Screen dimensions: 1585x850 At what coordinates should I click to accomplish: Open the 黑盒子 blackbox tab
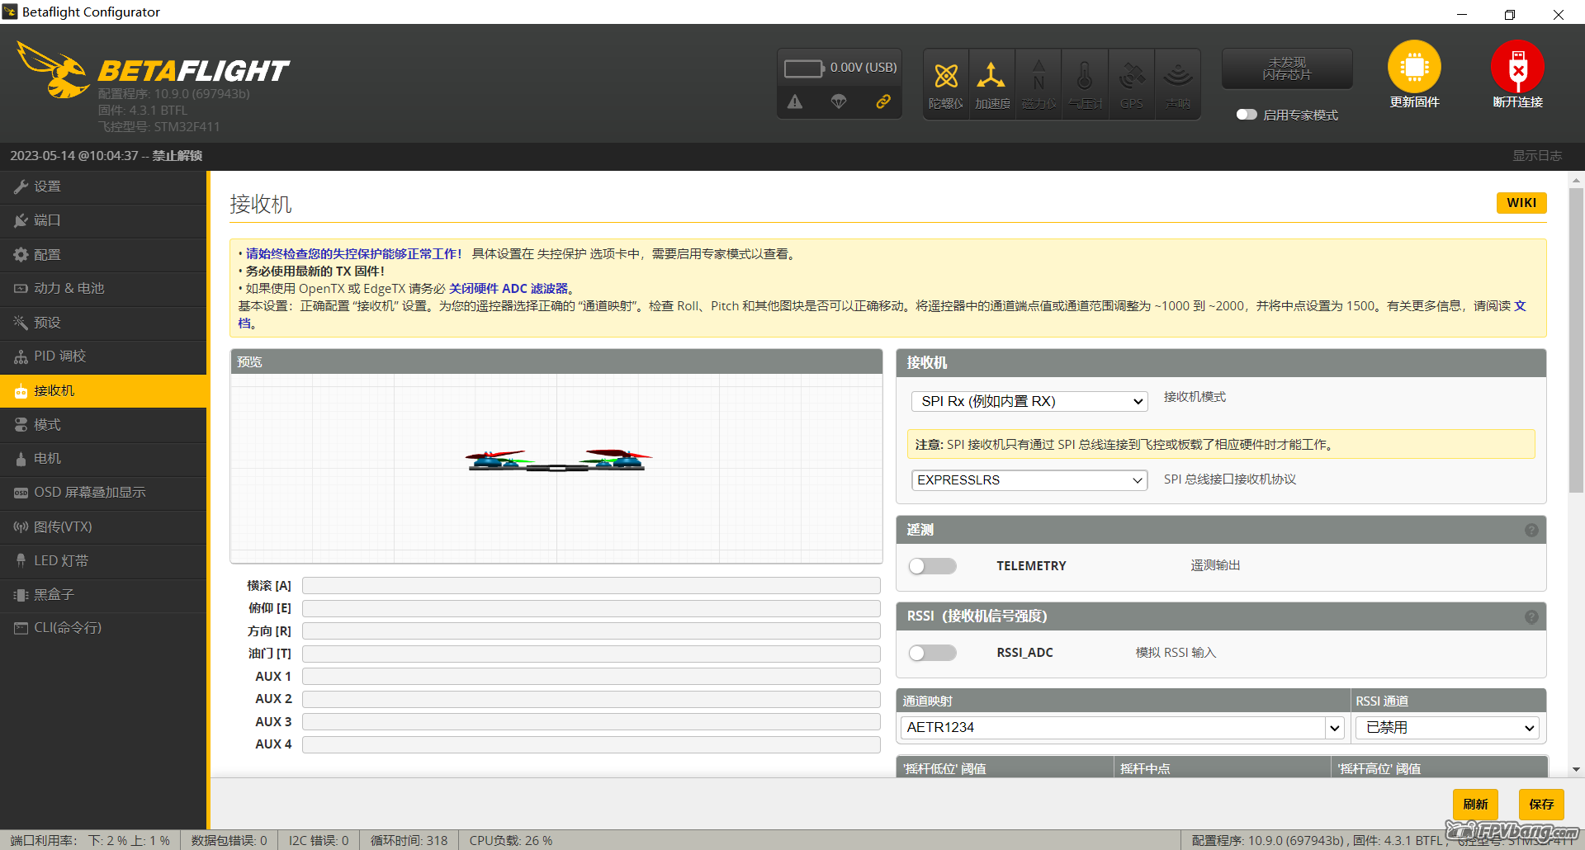coord(103,595)
